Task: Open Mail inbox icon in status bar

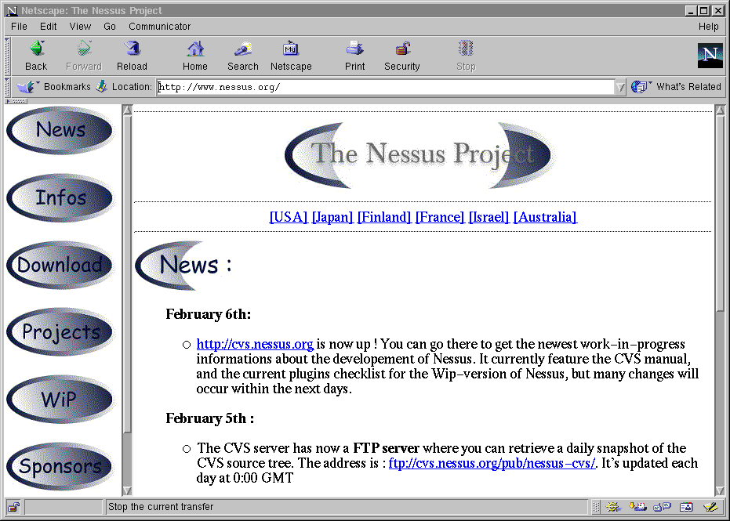Action: click(x=639, y=507)
